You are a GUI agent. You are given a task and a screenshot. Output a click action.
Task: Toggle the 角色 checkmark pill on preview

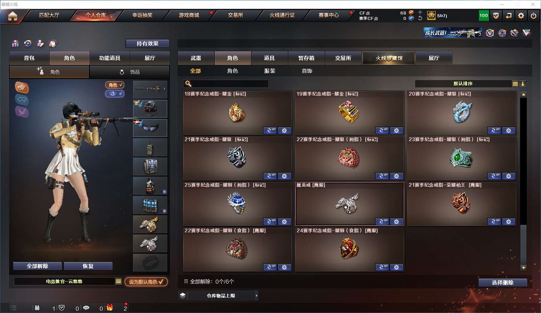(x=115, y=85)
